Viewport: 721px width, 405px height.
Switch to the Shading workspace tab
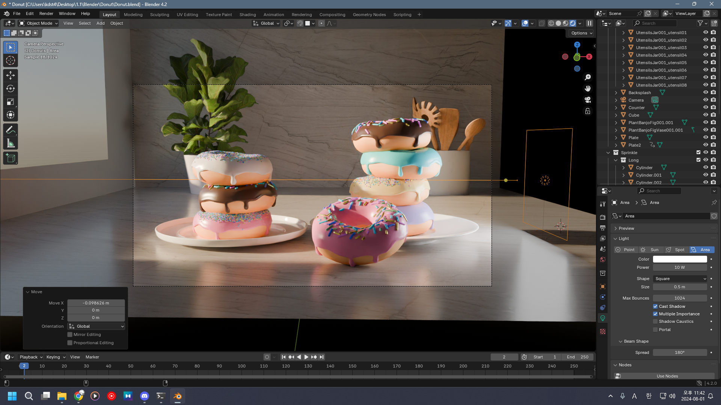247,15
